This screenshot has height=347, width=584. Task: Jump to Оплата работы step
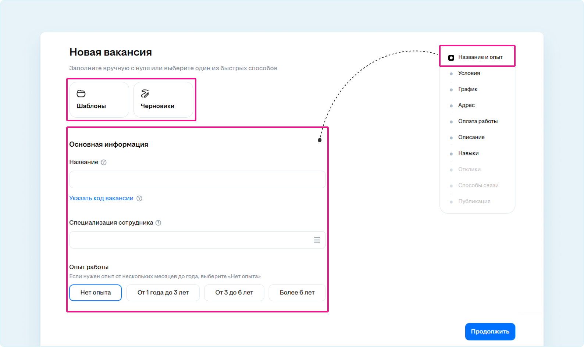point(478,121)
